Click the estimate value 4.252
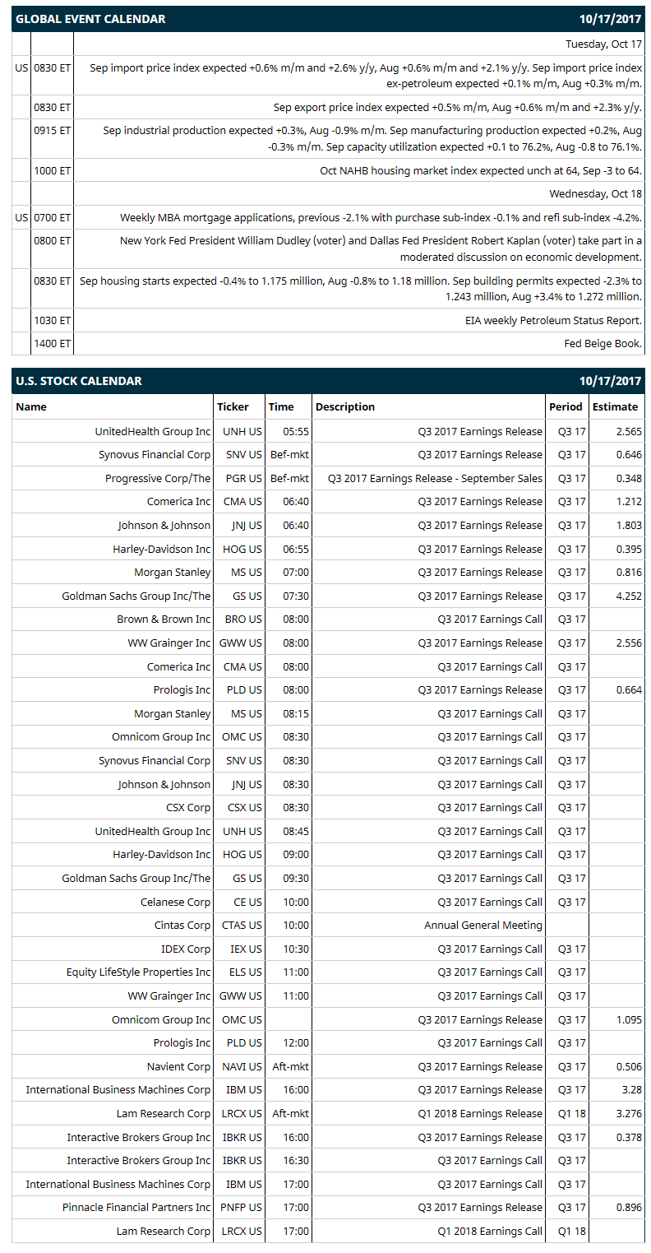 629,596
